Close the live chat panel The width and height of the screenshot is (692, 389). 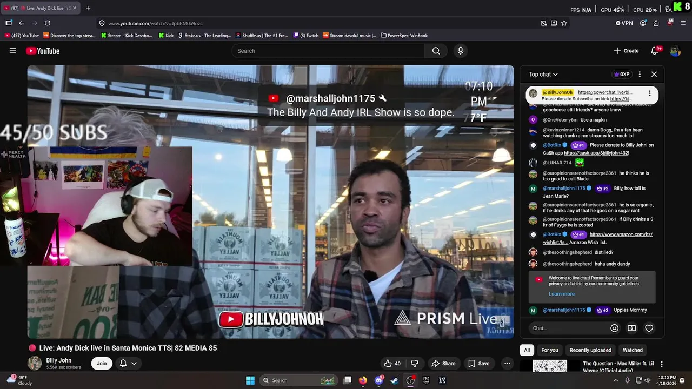(654, 75)
